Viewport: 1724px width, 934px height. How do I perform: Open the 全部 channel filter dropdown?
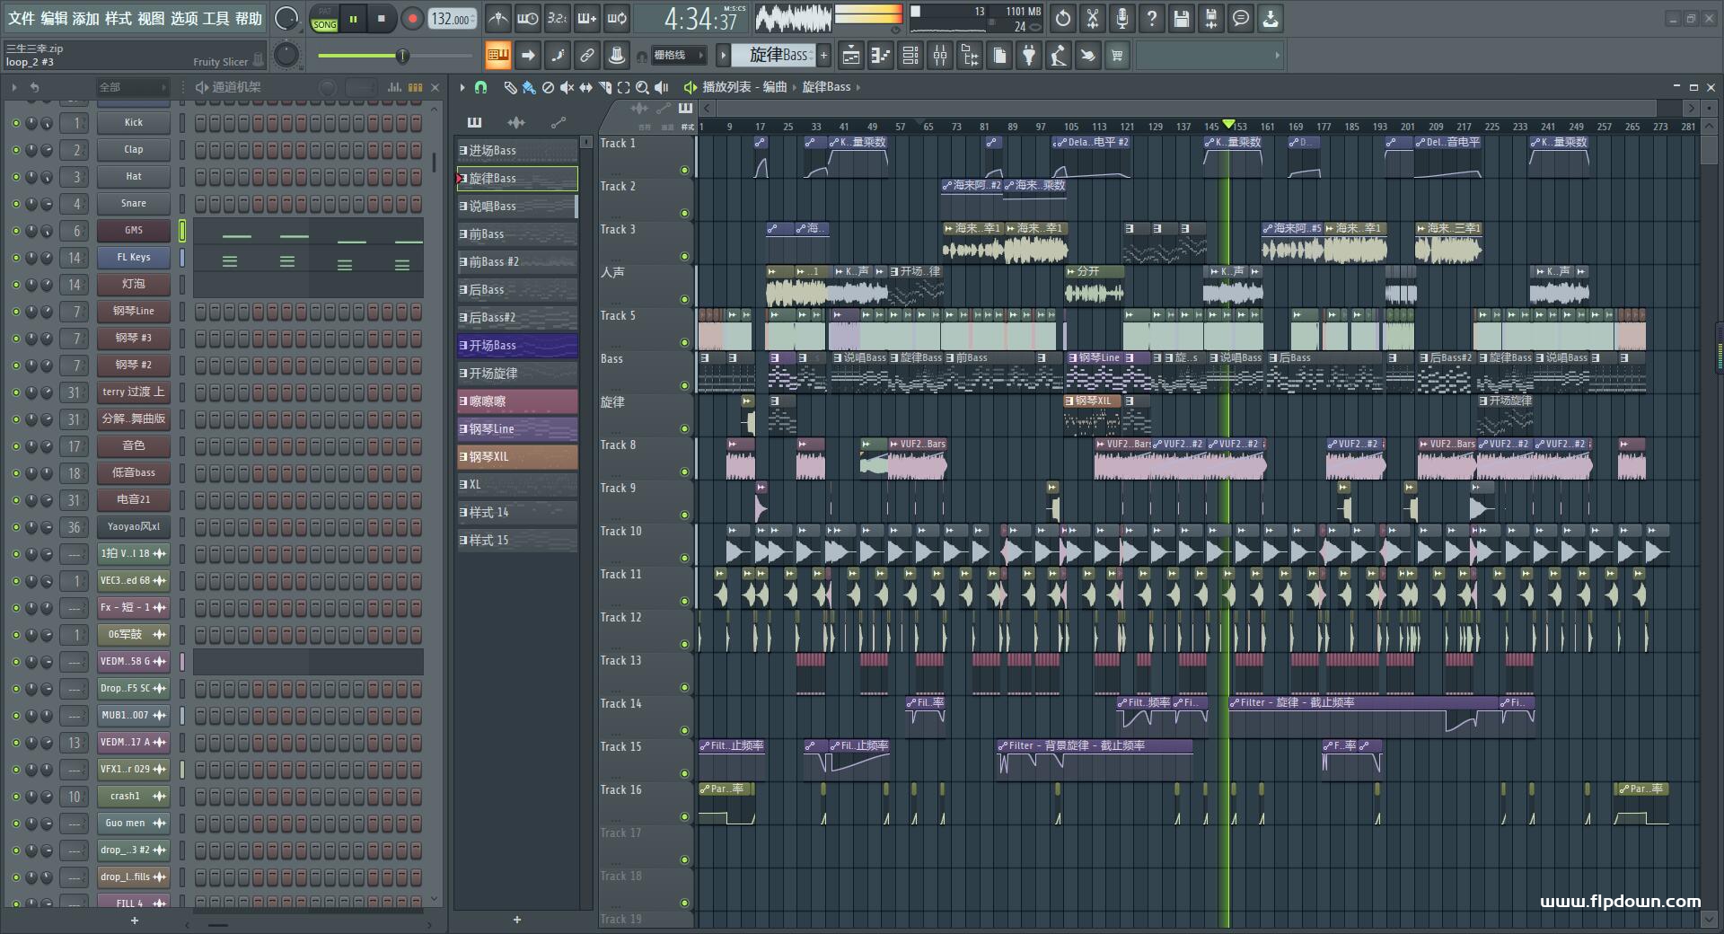(133, 87)
